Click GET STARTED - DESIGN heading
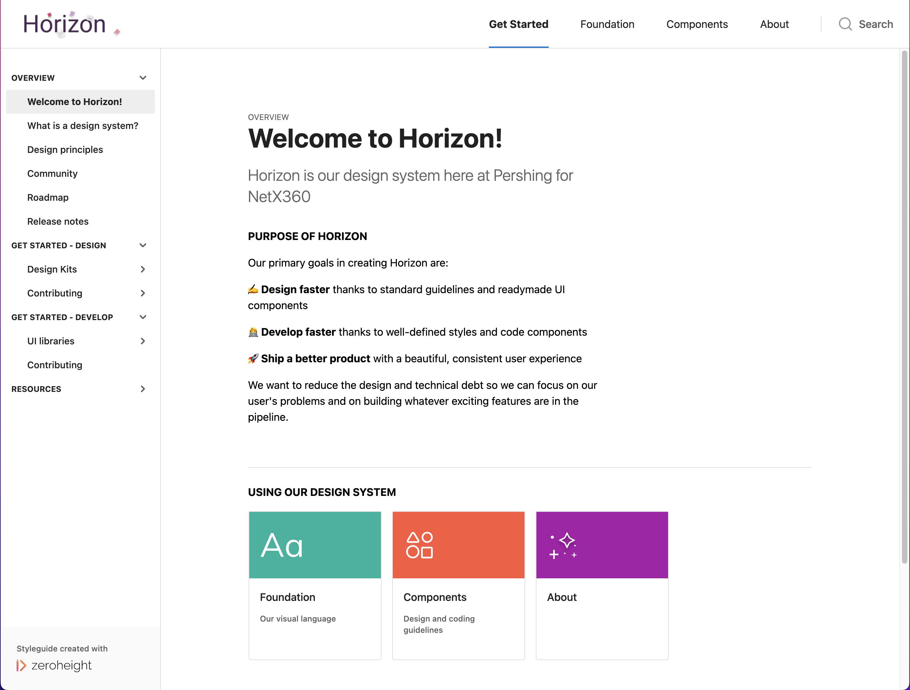Viewport: 910px width, 690px height. coord(59,245)
